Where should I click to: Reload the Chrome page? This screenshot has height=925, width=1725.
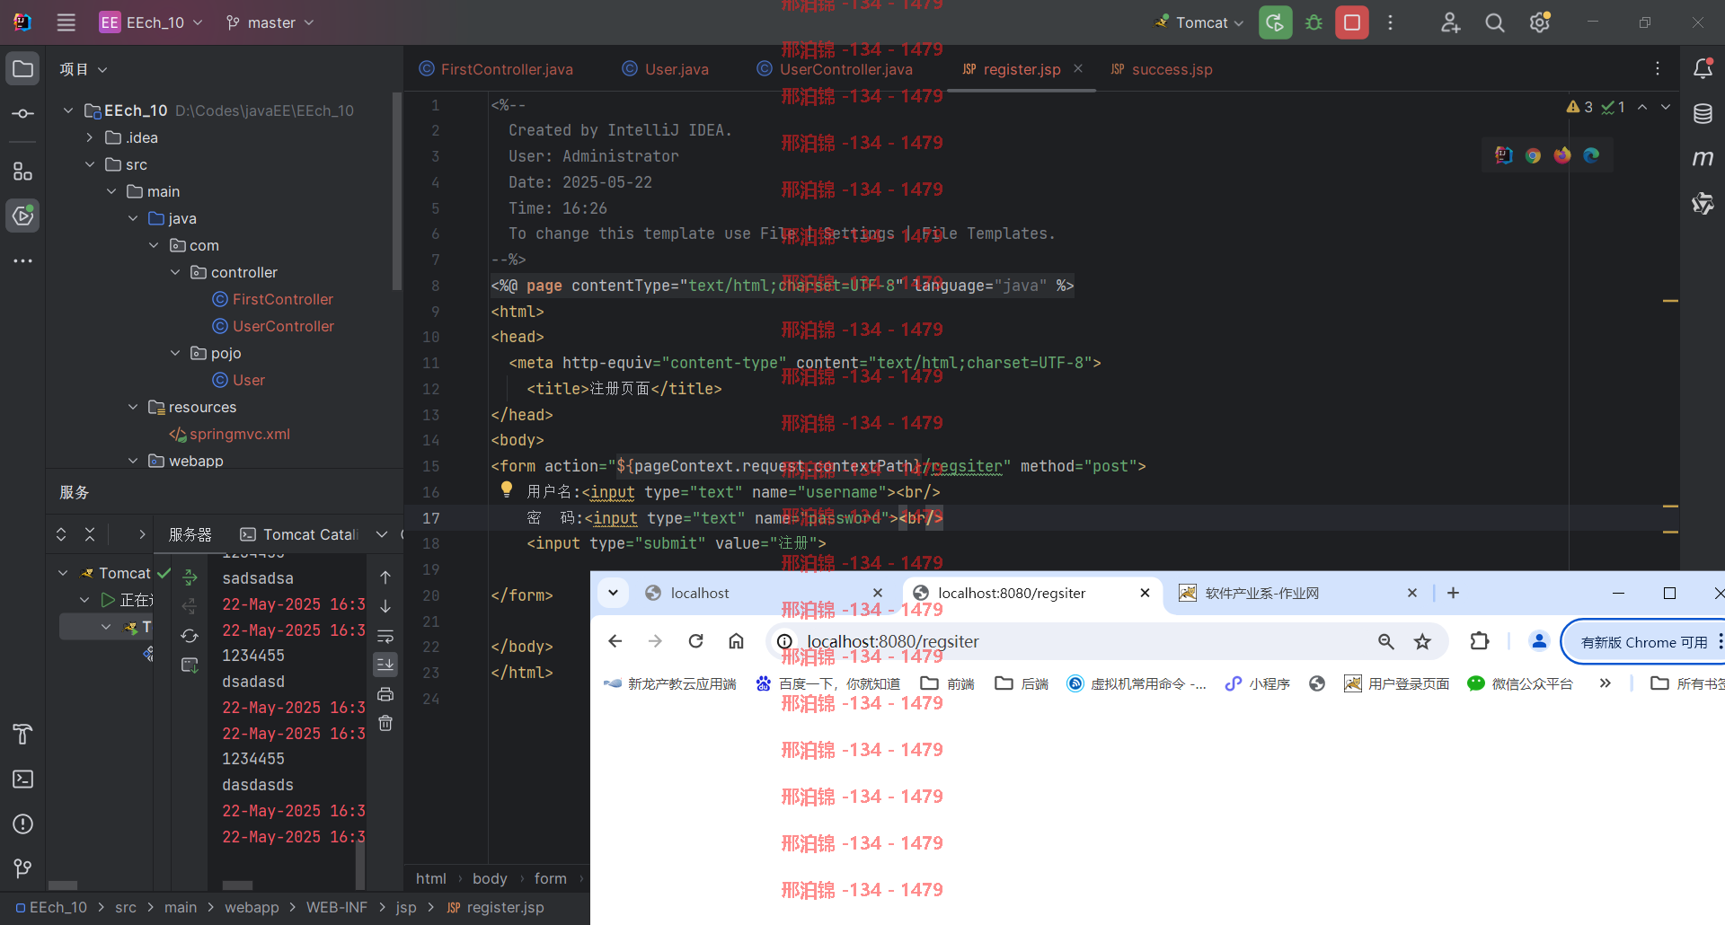[x=695, y=641]
